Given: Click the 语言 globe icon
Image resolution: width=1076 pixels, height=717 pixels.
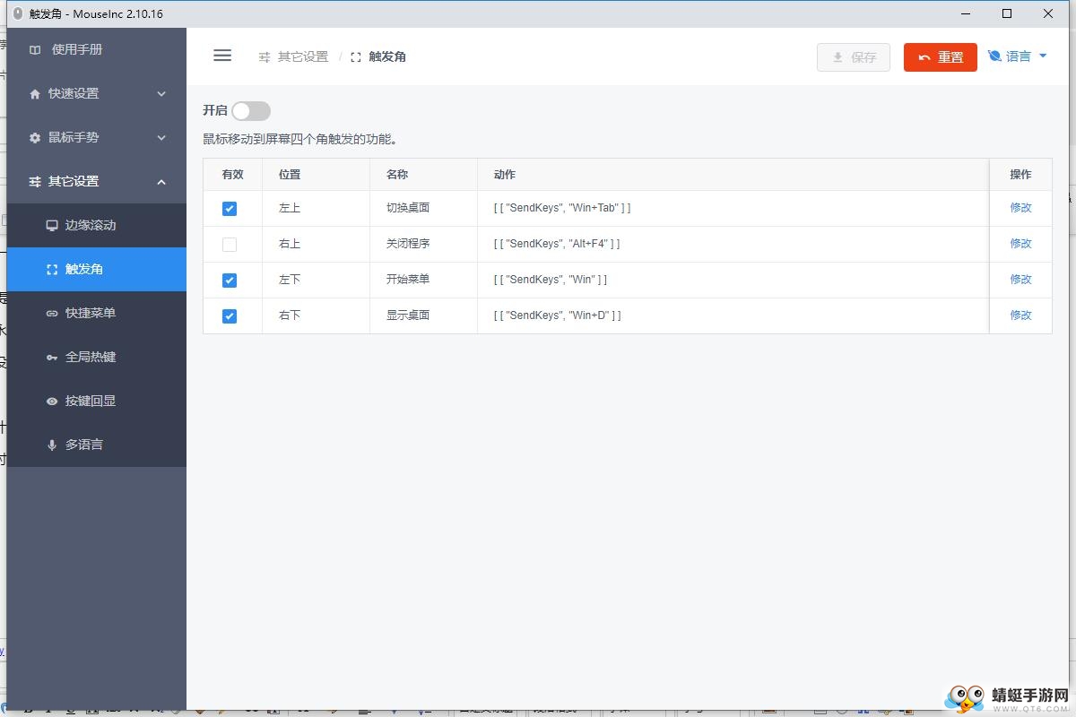Looking at the screenshot, I should [994, 56].
